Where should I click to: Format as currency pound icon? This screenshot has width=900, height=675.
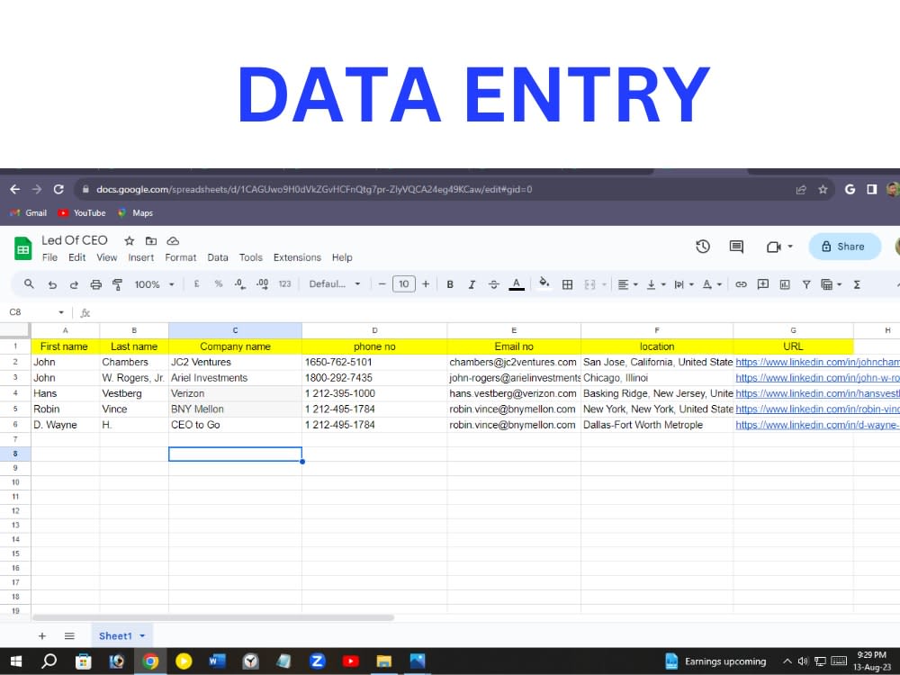pos(196,284)
